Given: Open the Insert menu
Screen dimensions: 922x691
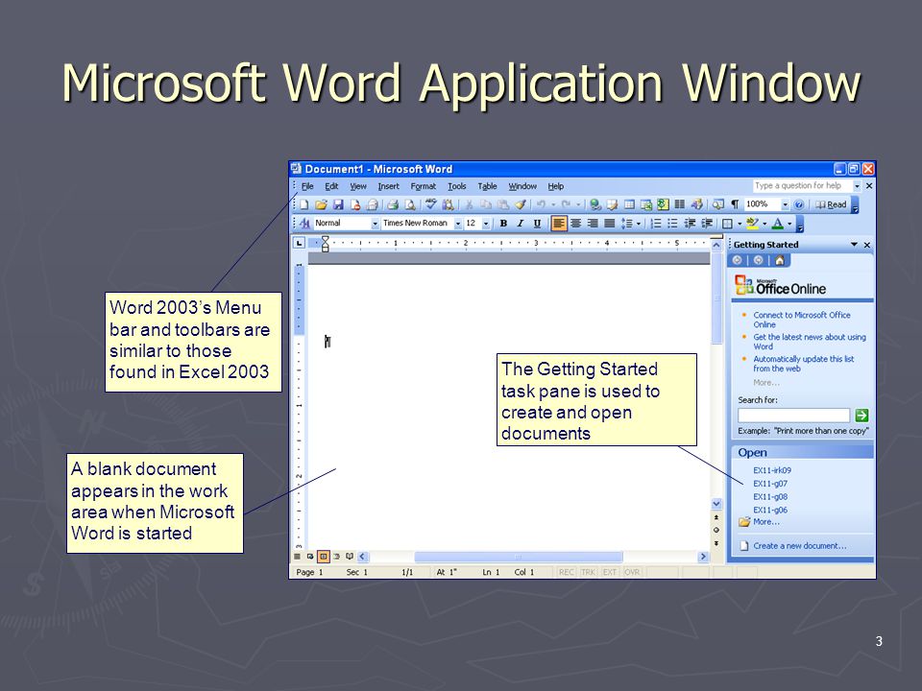Looking at the screenshot, I should [388, 186].
